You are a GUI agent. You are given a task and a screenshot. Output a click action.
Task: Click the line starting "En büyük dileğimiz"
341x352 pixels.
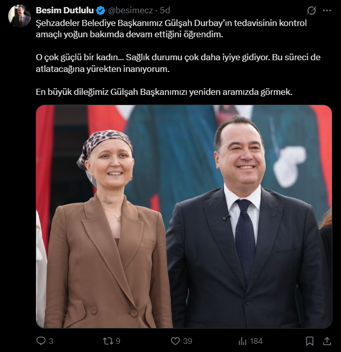164,92
